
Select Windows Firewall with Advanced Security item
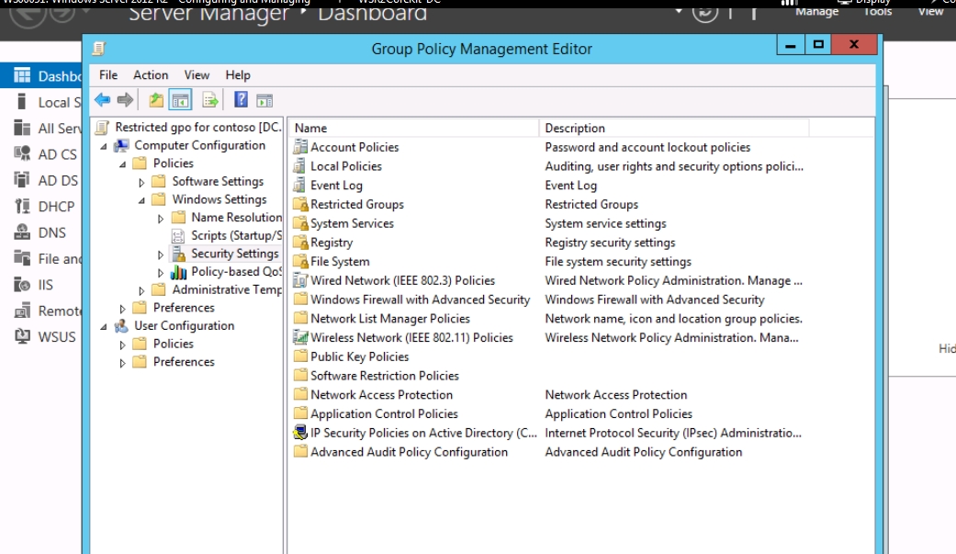coord(420,300)
